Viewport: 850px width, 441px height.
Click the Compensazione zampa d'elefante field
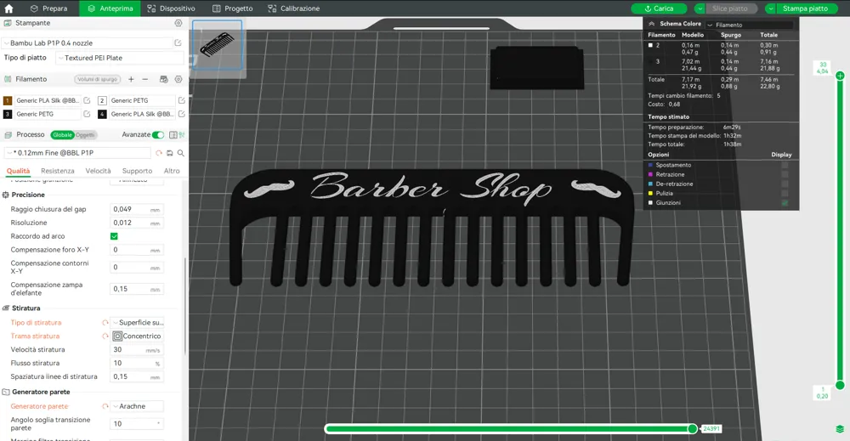coord(137,289)
